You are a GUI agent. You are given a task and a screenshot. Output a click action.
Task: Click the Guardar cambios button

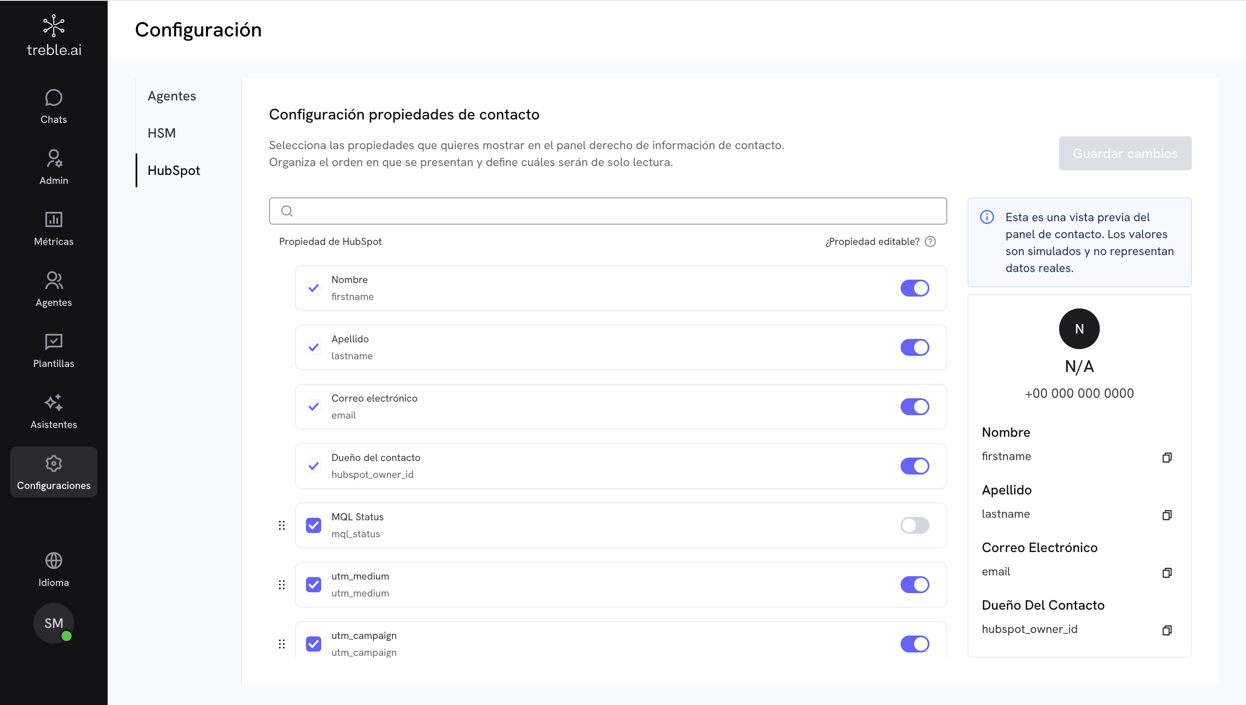pyautogui.click(x=1124, y=153)
